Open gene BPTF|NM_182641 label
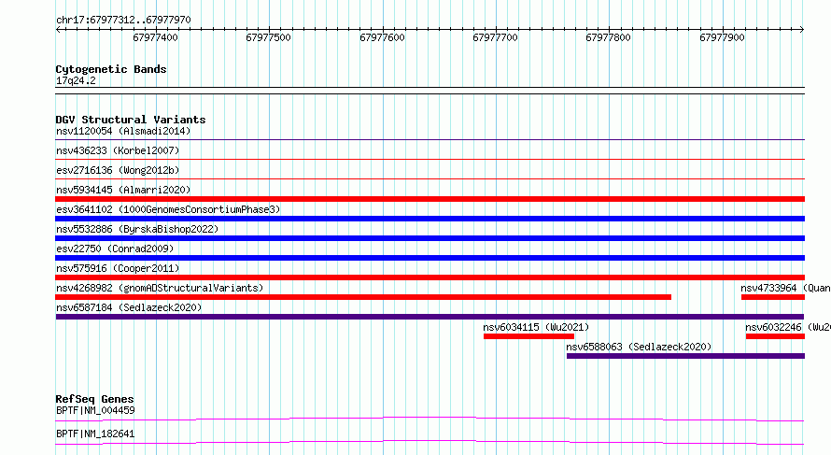 tap(95, 434)
